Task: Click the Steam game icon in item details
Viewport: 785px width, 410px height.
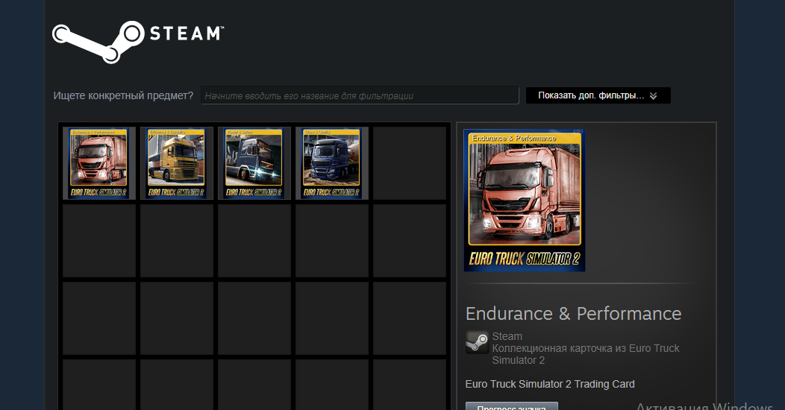Action: [477, 342]
